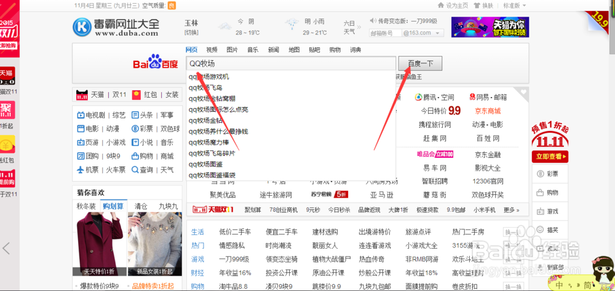
Task: Choose suggestion qq牧场养什么最挣钱
Action: pos(218,131)
